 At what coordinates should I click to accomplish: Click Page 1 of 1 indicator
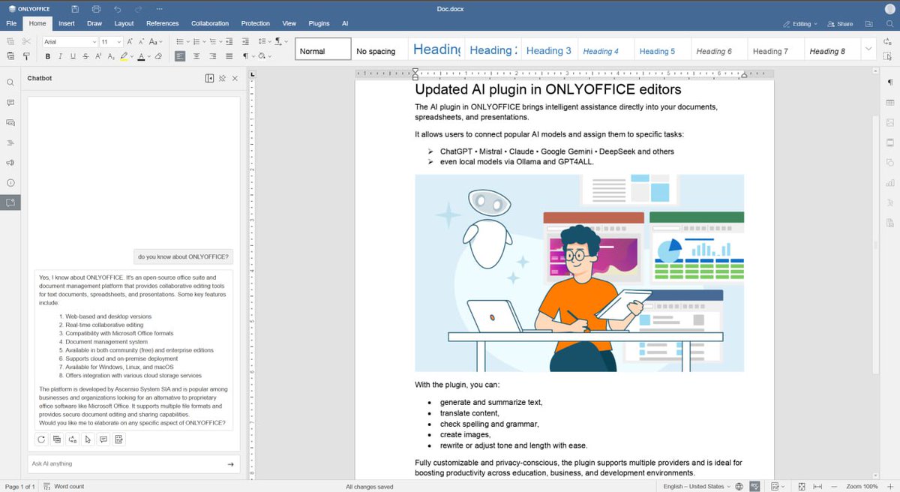click(20, 487)
